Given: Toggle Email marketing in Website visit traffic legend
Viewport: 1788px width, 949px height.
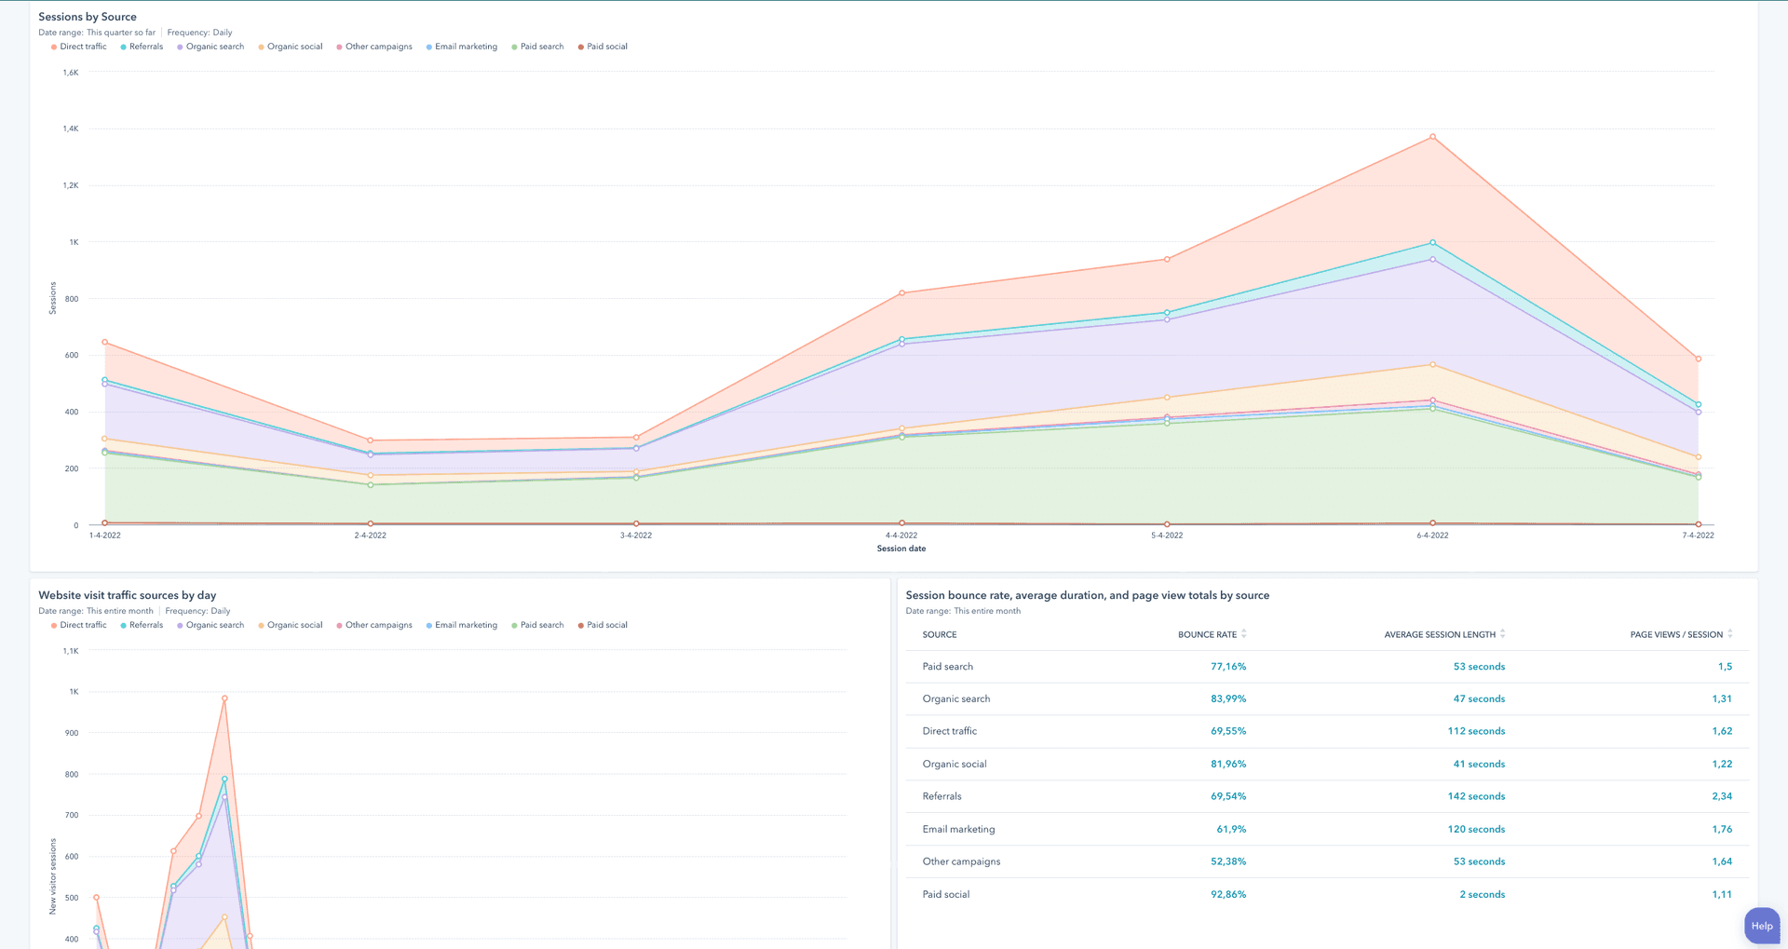Looking at the screenshot, I should tap(462, 625).
